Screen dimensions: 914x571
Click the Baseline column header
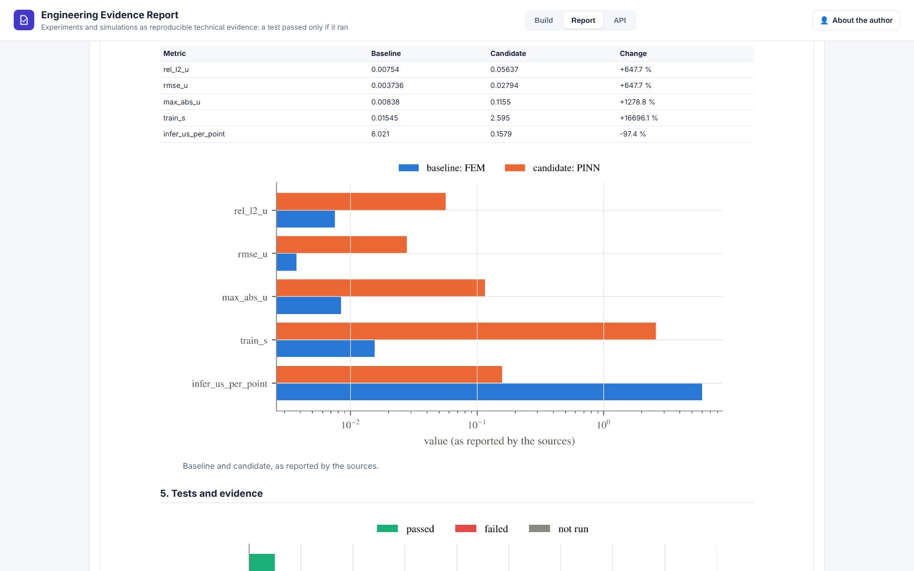386,53
